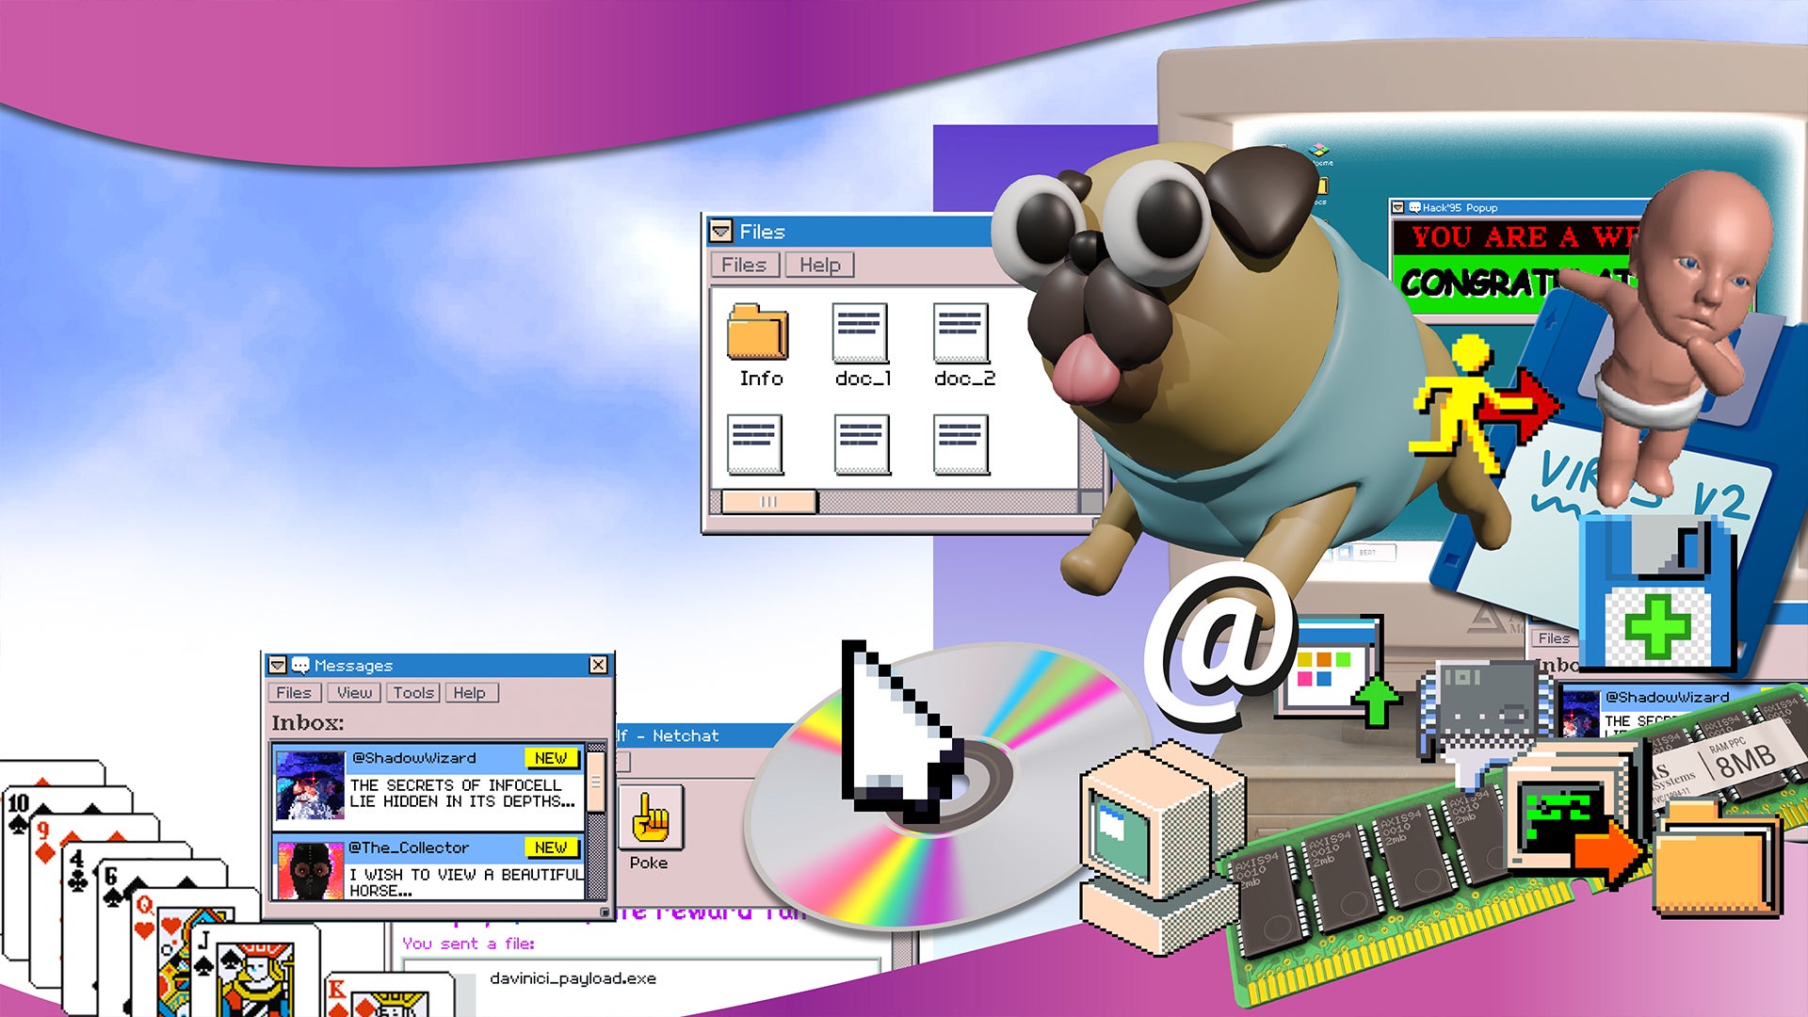Open the Files window title dropdown button

721,231
